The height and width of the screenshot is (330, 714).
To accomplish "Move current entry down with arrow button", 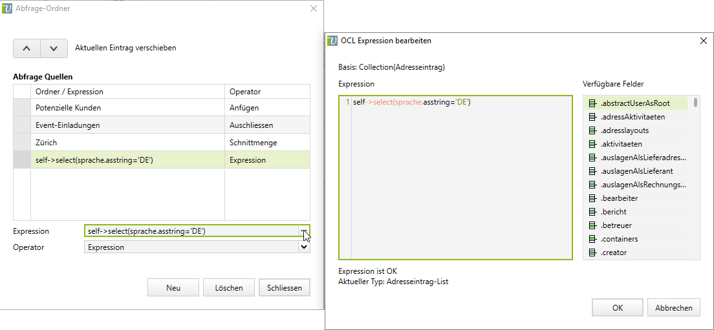I will point(54,48).
